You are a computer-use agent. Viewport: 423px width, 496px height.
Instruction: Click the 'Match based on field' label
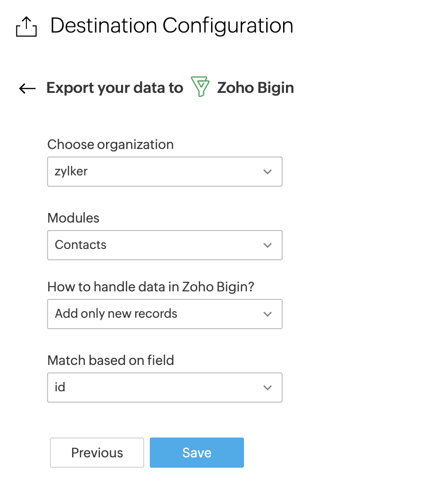click(111, 361)
